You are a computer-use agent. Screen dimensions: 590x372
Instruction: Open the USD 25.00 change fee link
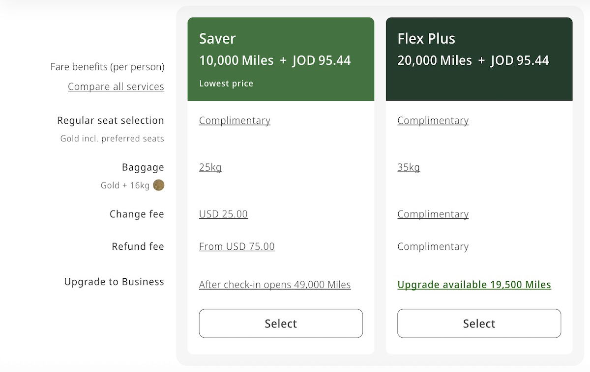pyautogui.click(x=223, y=214)
